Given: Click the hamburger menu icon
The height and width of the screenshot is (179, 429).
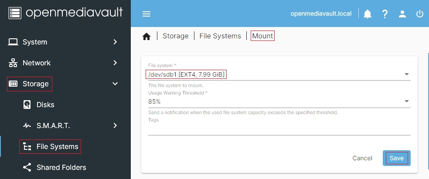Looking at the screenshot, I should click(146, 14).
